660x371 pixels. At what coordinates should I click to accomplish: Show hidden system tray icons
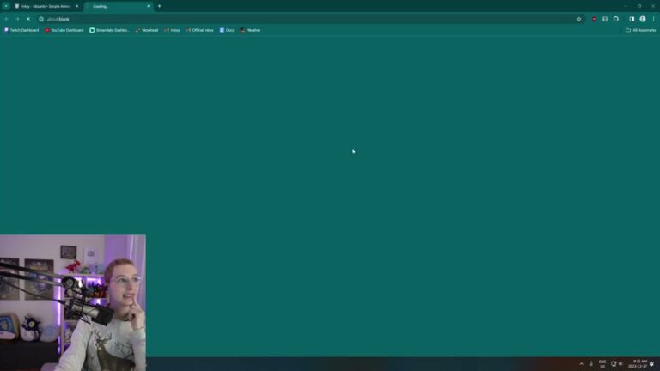(581, 364)
